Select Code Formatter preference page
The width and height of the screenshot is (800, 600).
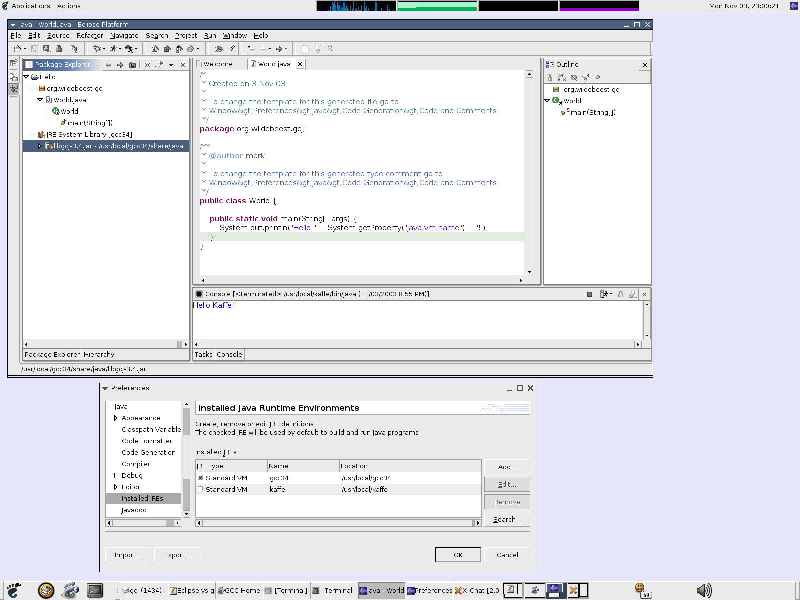pyautogui.click(x=147, y=441)
